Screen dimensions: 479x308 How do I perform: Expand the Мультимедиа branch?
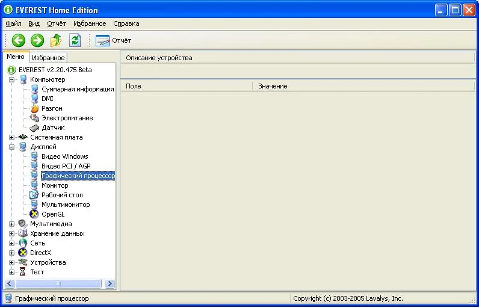coord(11,224)
